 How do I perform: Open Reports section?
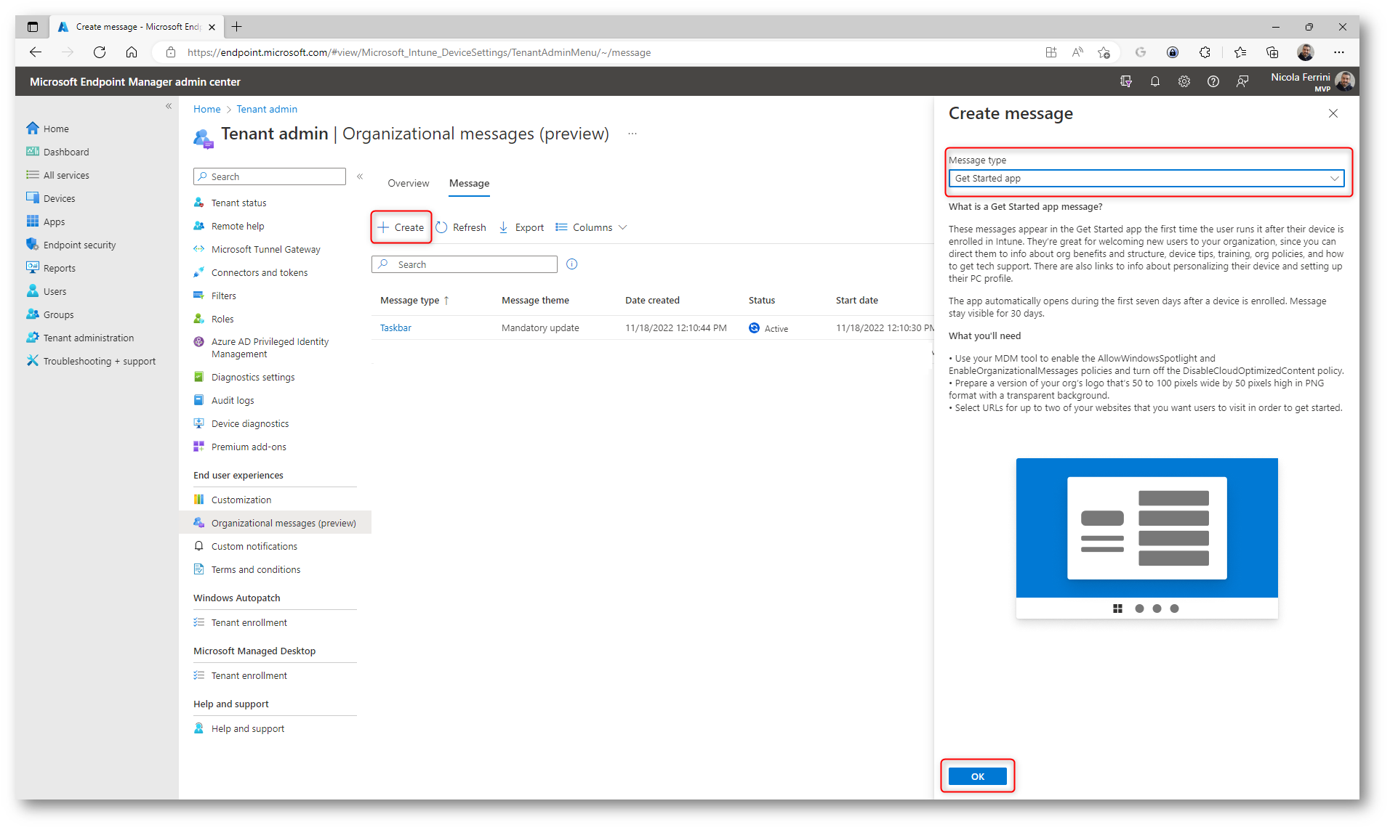51,268
